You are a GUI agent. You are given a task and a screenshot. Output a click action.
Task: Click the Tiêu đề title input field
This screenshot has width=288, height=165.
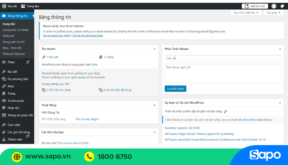coord(223,58)
